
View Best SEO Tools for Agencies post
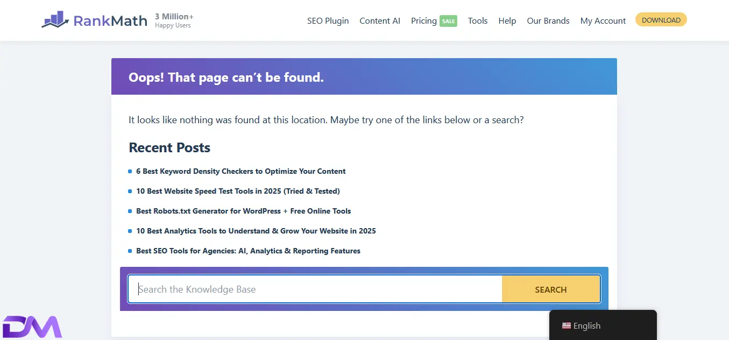(248, 251)
